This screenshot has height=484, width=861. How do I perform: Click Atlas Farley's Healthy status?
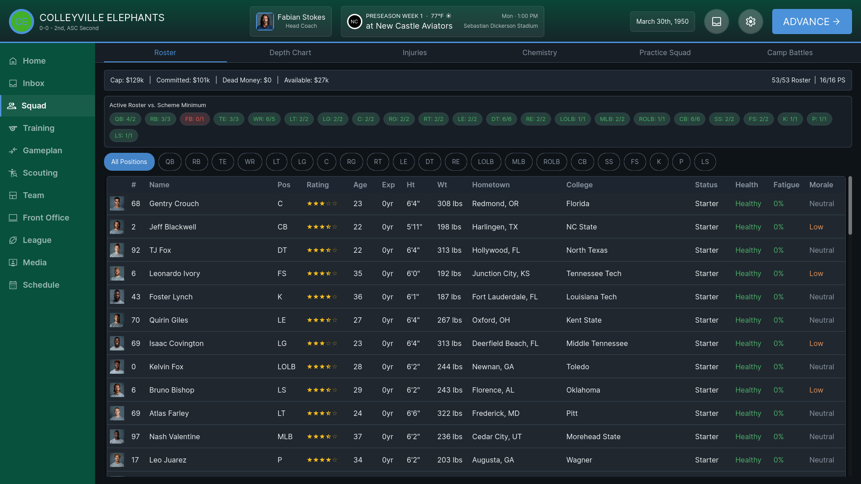coord(748,413)
